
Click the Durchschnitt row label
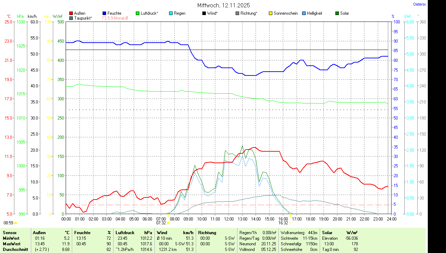pos(15,250)
